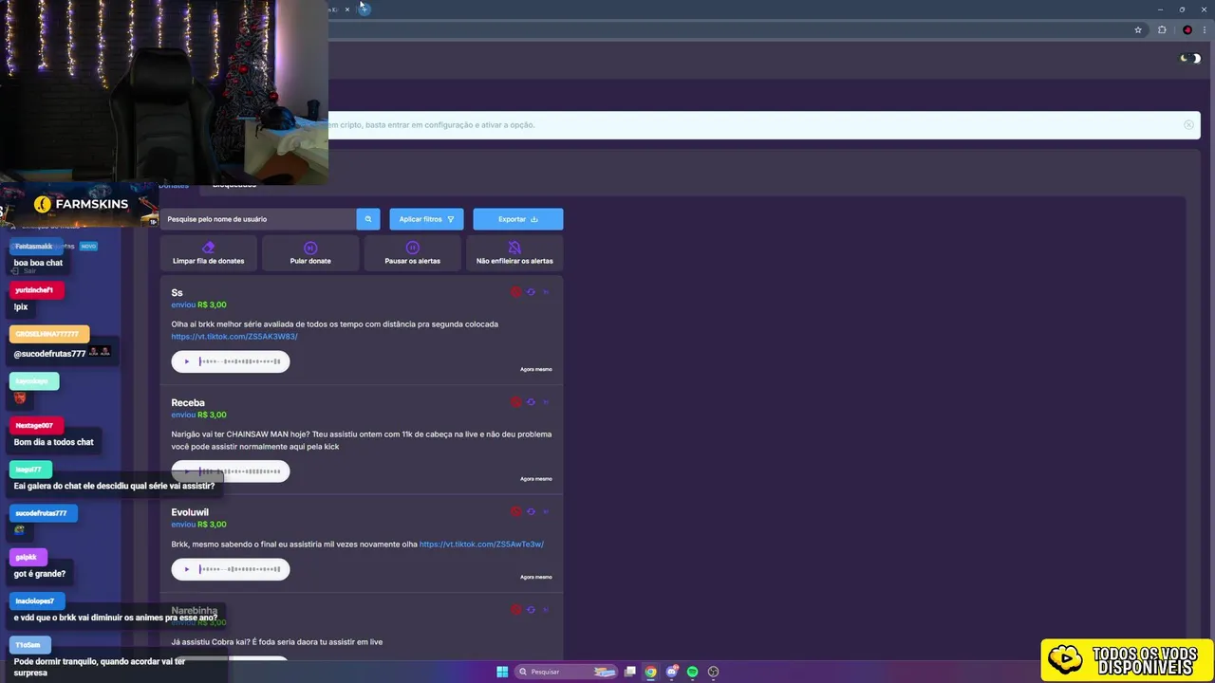
Task: Seek the Evoluwil donation audio waveform
Action: [240, 569]
